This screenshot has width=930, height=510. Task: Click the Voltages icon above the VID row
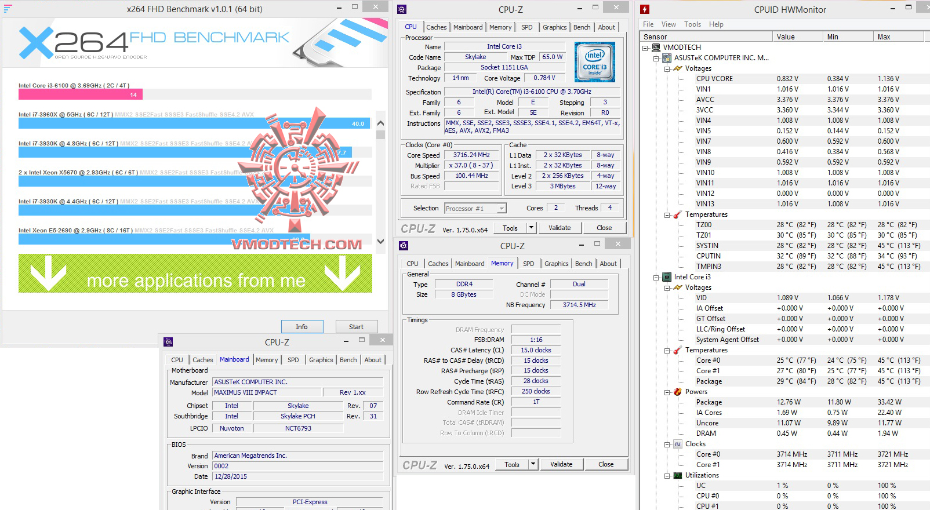point(678,287)
